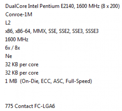The image size is (122, 111).
Task: Select the 1 MB On-Die cache row
Action: [x=48, y=81]
